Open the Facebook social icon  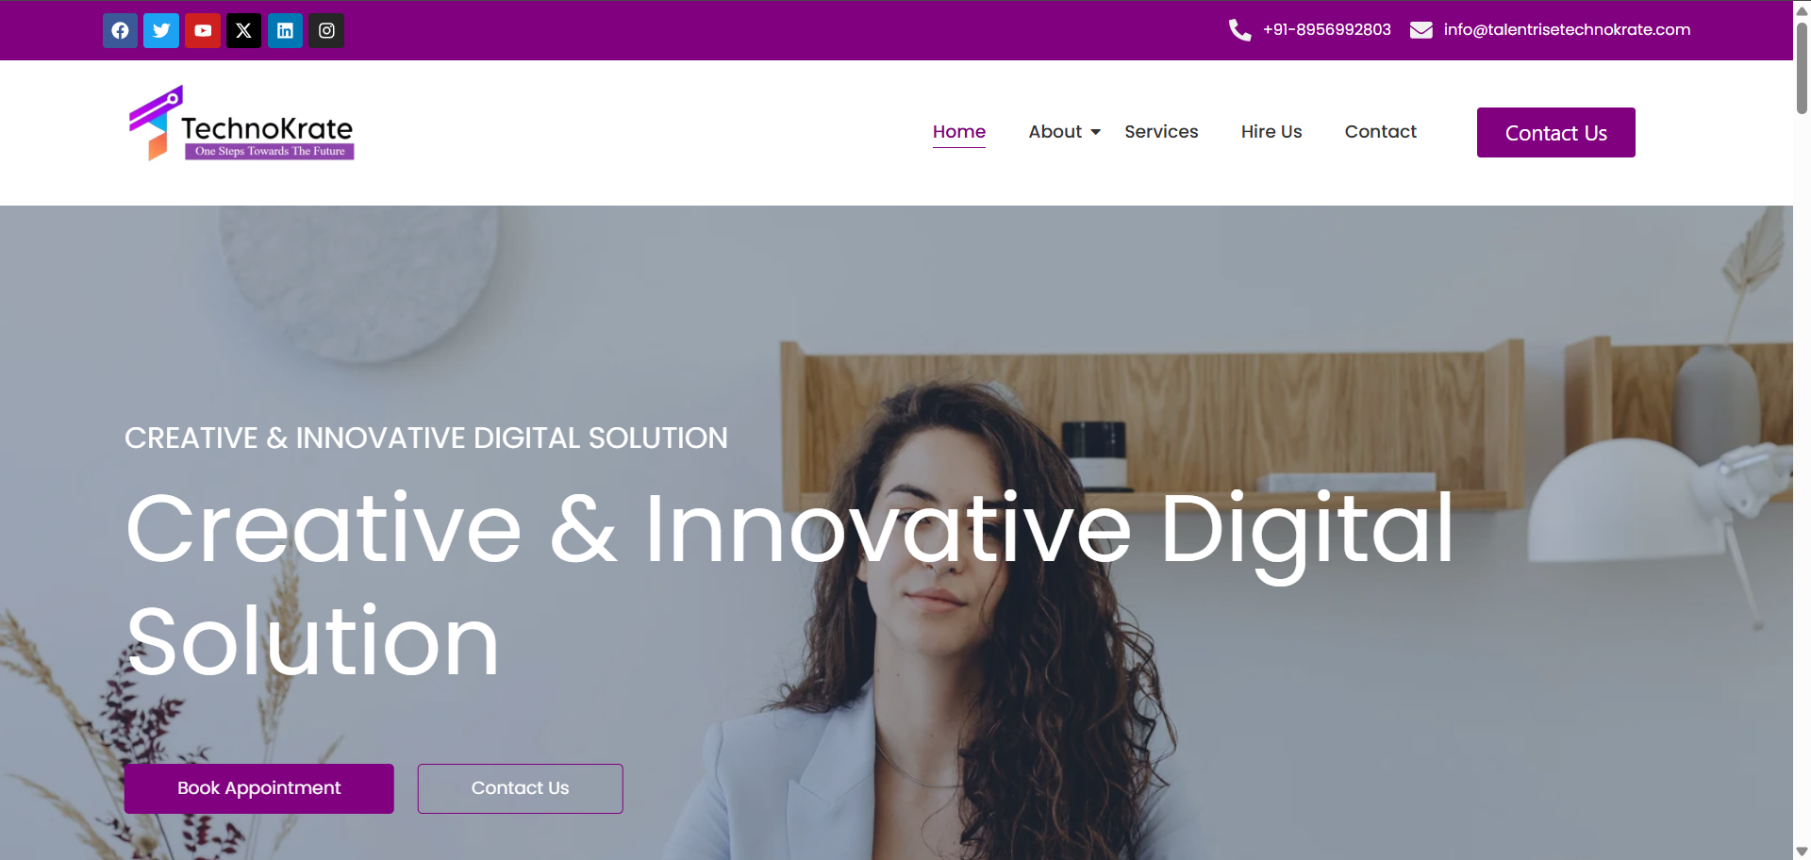[120, 30]
